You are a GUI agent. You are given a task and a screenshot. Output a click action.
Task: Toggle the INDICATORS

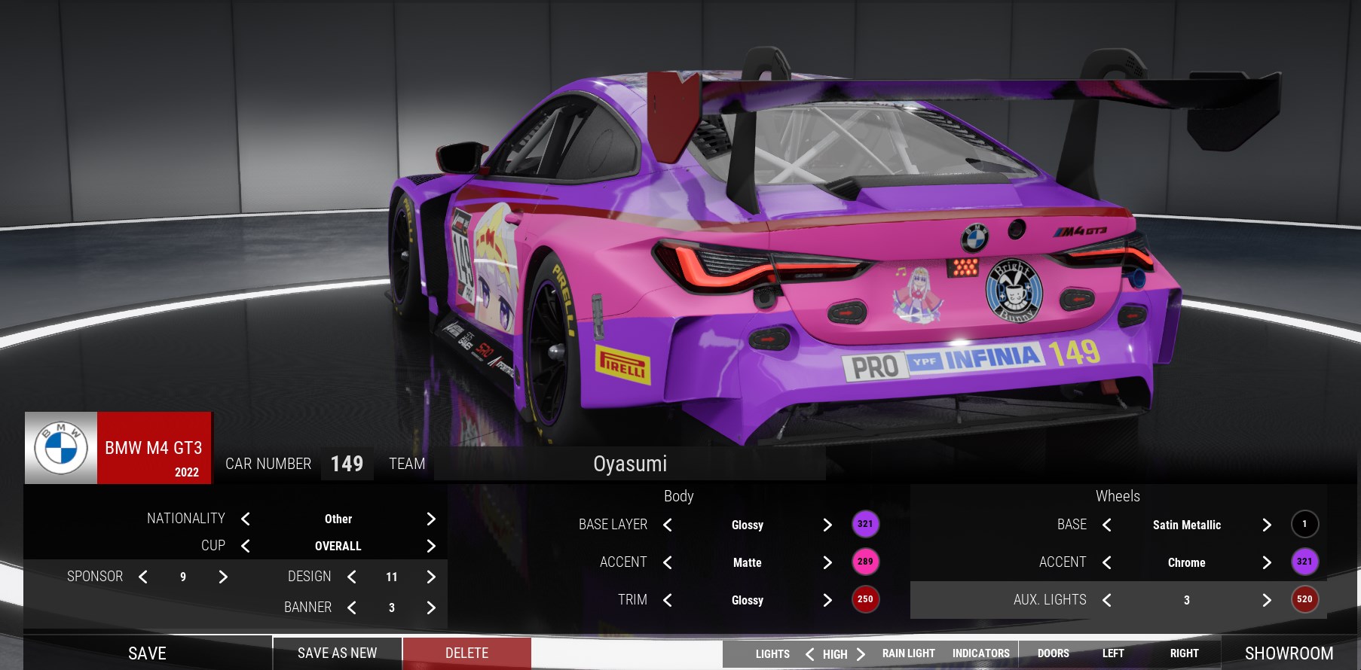(x=981, y=653)
